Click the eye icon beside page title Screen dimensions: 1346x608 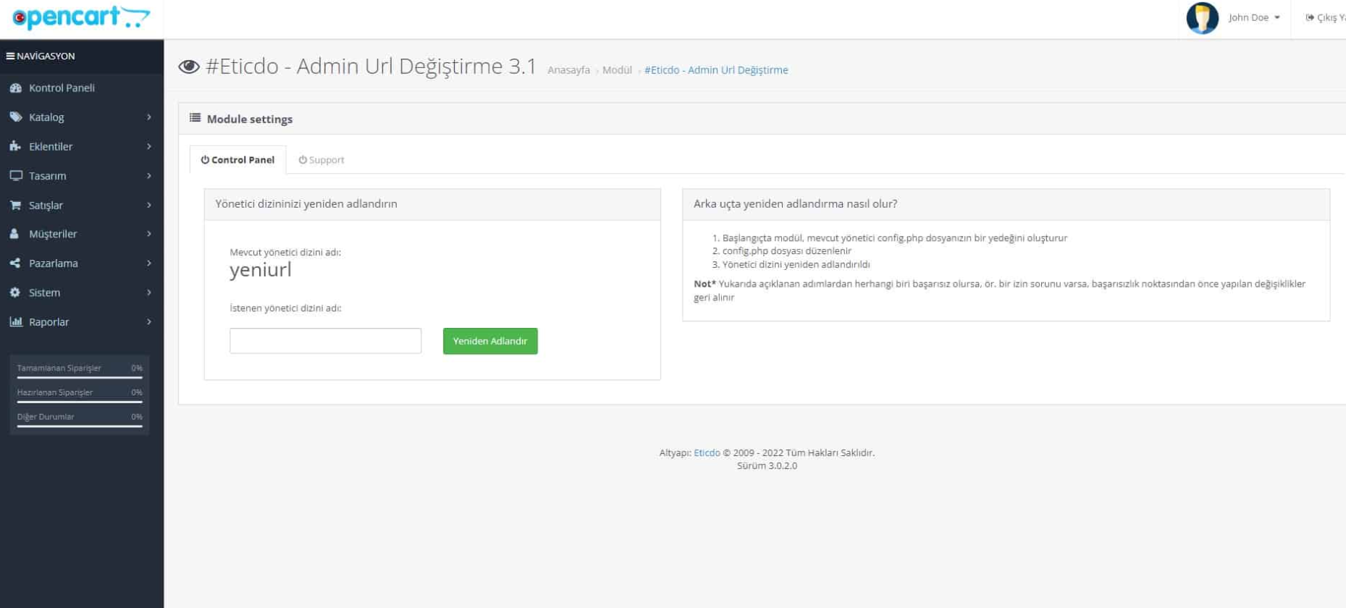click(189, 67)
